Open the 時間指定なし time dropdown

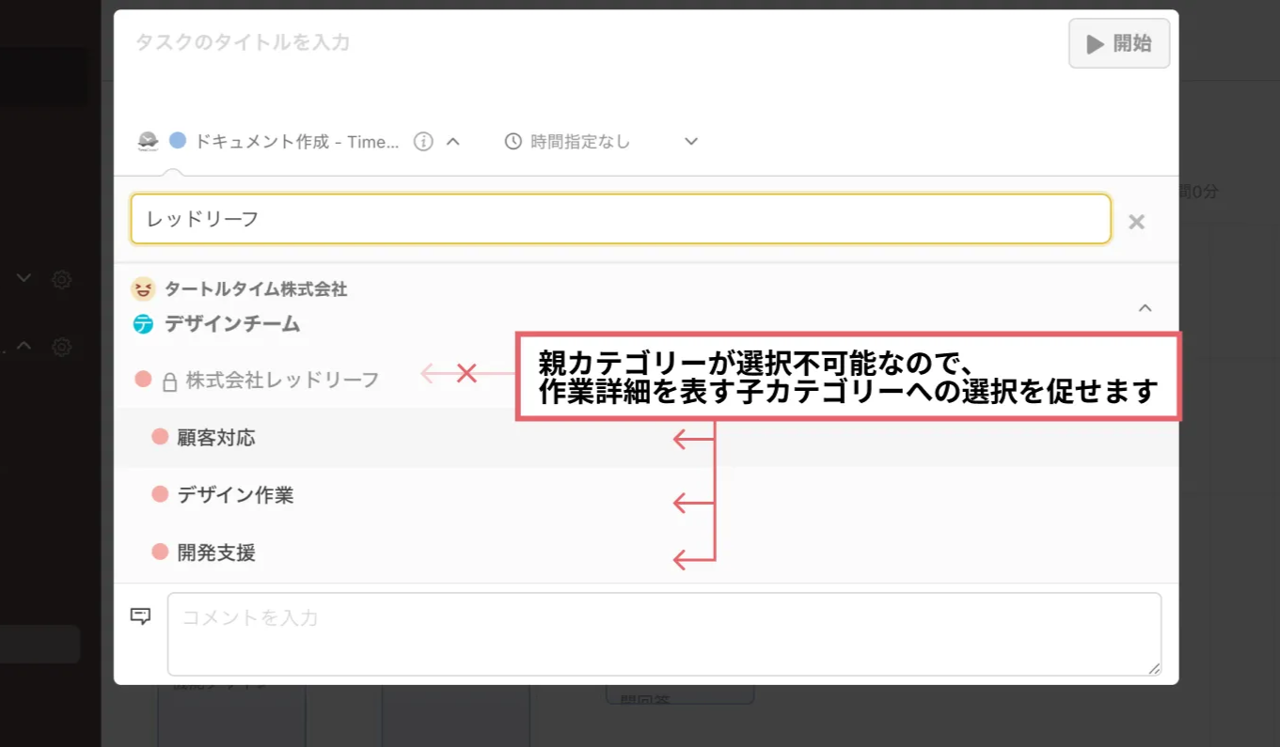pos(690,142)
